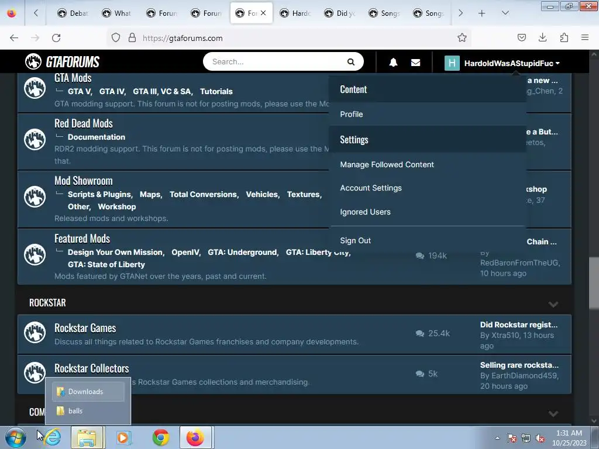This screenshot has width=599, height=449.
Task: Open RedBaronFromTheUG's profile link
Action: click(519, 263)
